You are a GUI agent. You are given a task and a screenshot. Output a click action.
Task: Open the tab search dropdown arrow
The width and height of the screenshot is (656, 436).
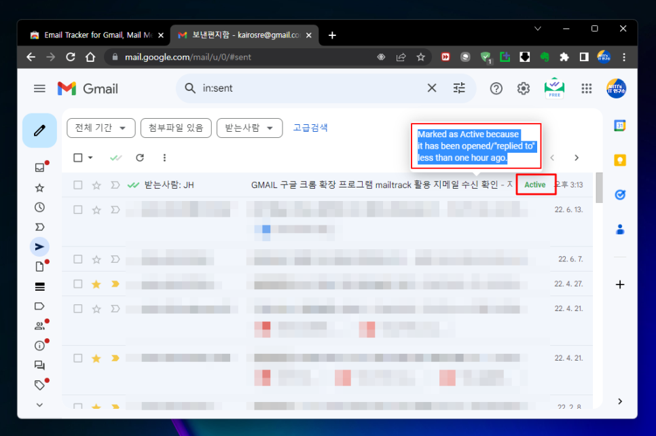point(538,29)
